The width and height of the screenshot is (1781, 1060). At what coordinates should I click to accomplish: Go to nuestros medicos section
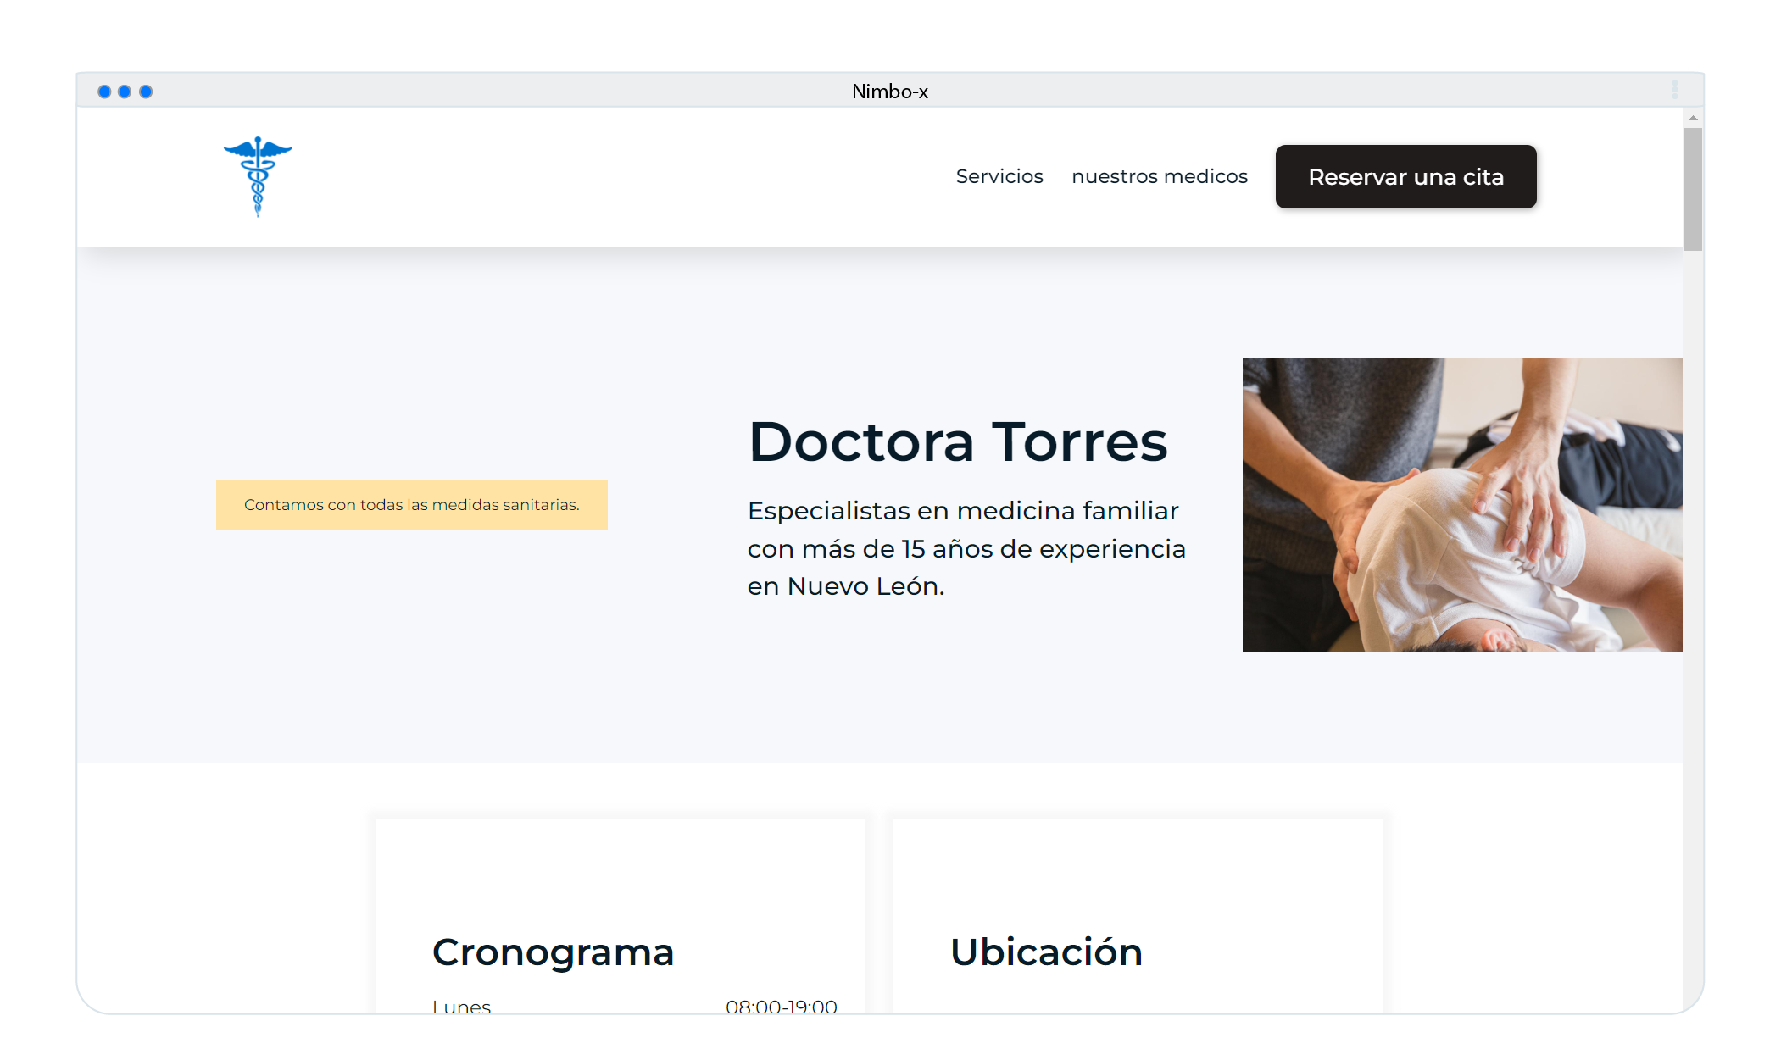pos(1160,176)
